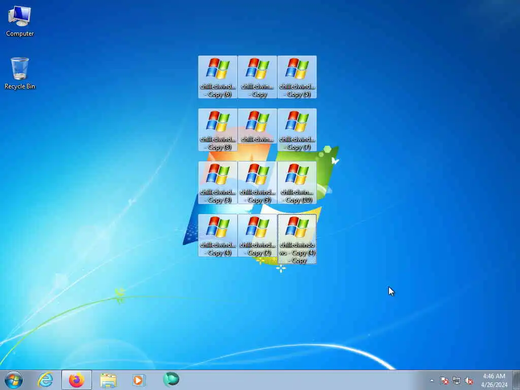The image size is (520, 390).
Task: Select the chilledwindows Copy (4) file with truncated label
Action: [217, 235]
